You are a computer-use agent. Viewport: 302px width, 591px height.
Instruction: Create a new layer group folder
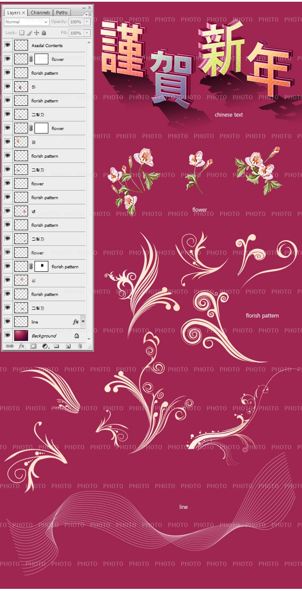click(x=57, y=346)
